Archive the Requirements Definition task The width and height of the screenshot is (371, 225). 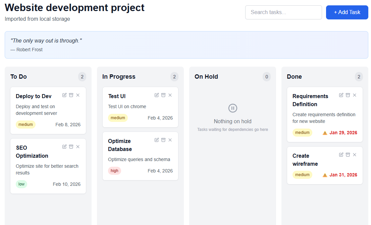(x=348, y=95)
